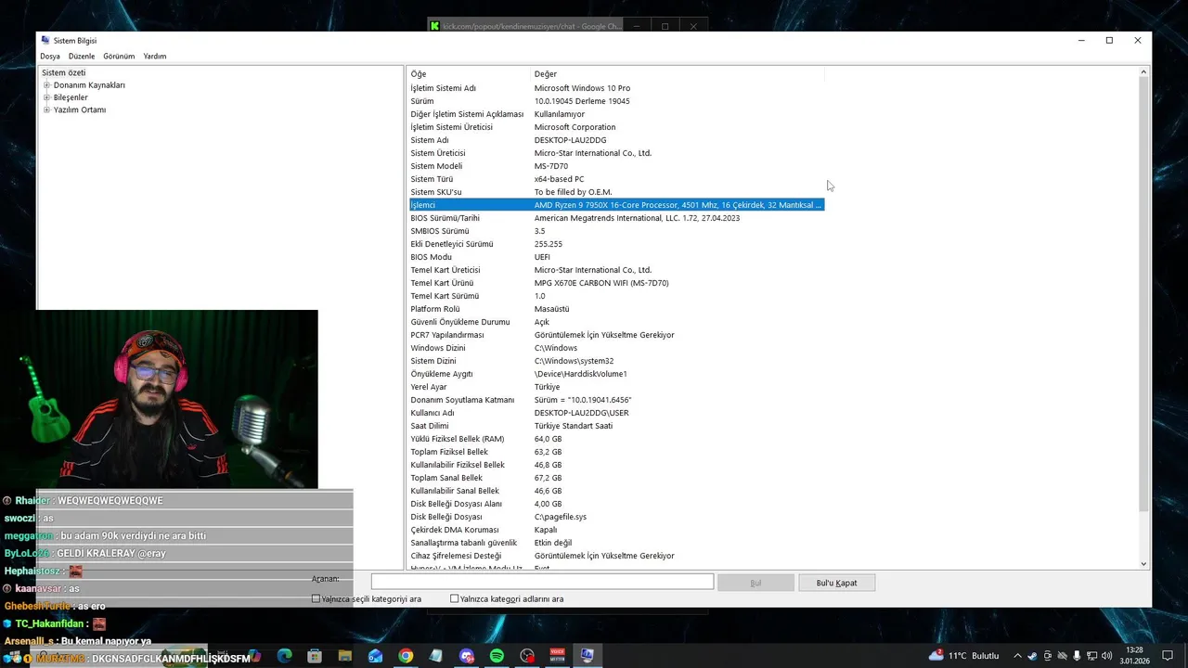1188x668 pixels.
Task: Open the Düzenle menu
Action: pyautogui.click(x=82, y=57)
